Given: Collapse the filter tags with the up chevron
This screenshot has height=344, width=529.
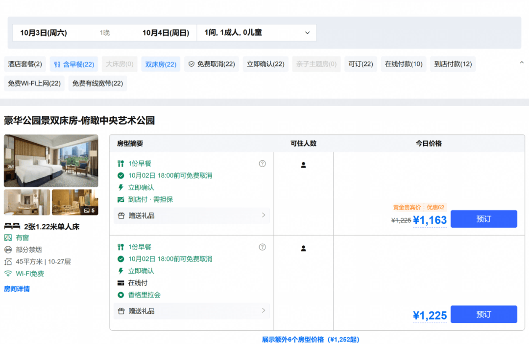Looking at the screenshot, I should (x=522, y=63).
